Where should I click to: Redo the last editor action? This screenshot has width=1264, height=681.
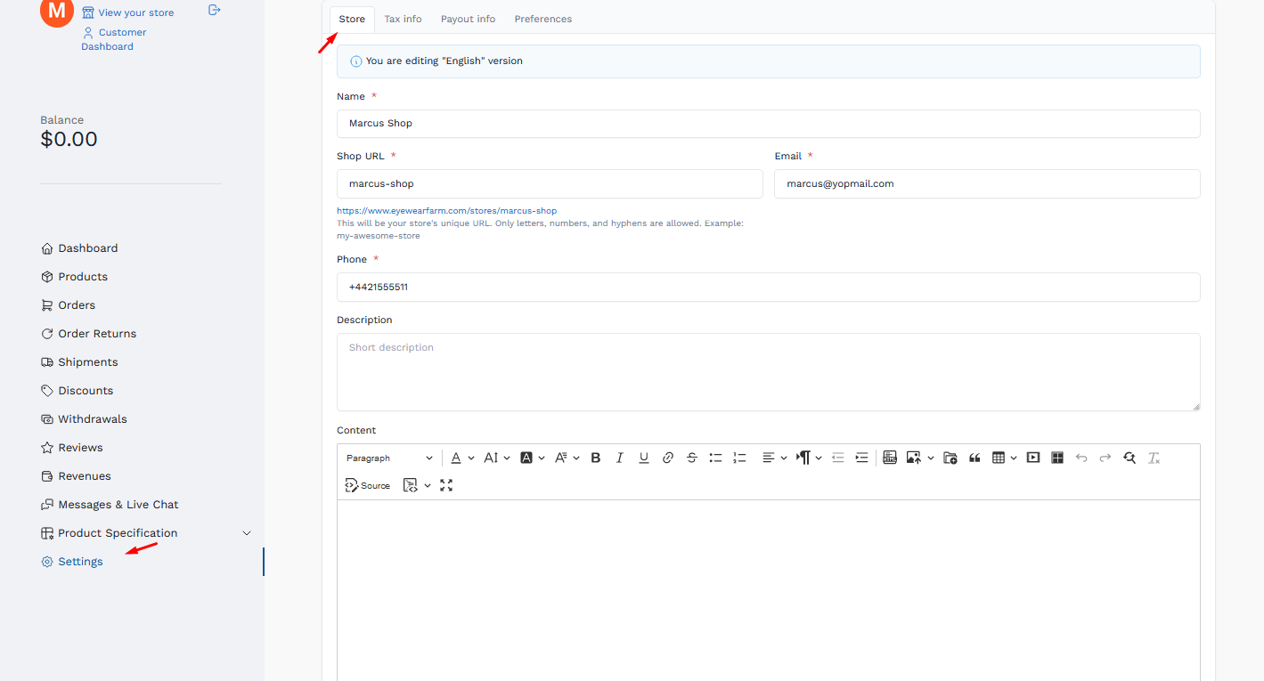pos(1105,458)
